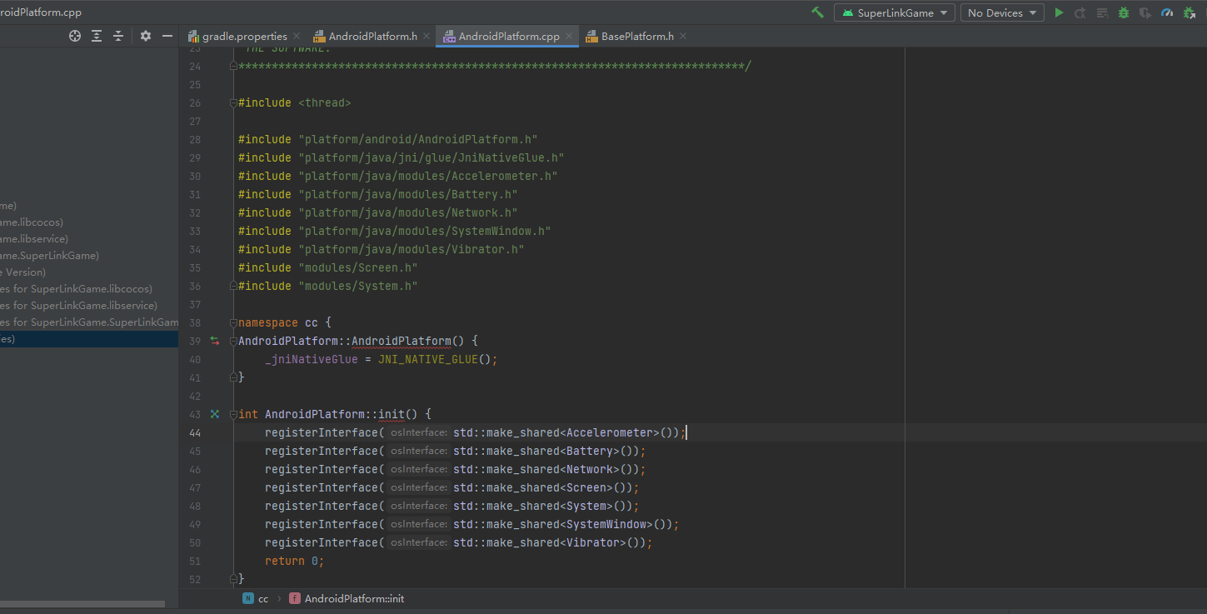Click the fold marker on comment end line 24
This screenshot has height=614, width=1207.
click(233, 66)
